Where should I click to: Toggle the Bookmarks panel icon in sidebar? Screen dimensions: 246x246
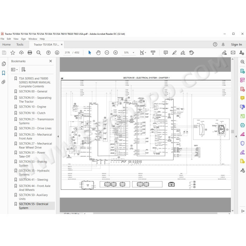pos(4,73)
